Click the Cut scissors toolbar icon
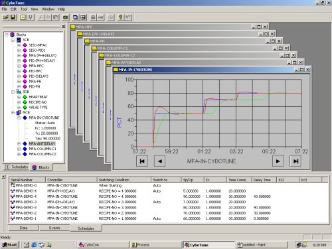The image size is (332, 249). pyautogui.click(x=41, y=17)
